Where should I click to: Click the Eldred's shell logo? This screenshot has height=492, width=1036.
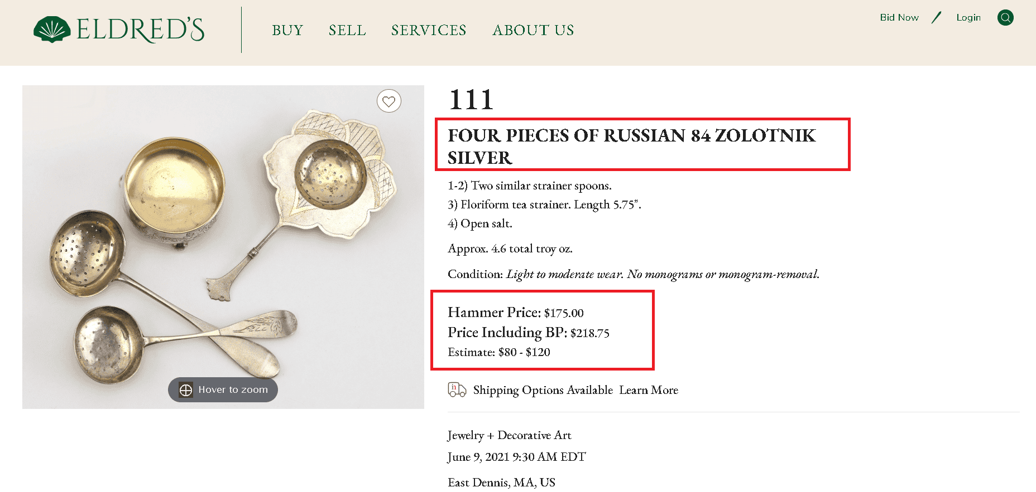[x=51, y=28]
